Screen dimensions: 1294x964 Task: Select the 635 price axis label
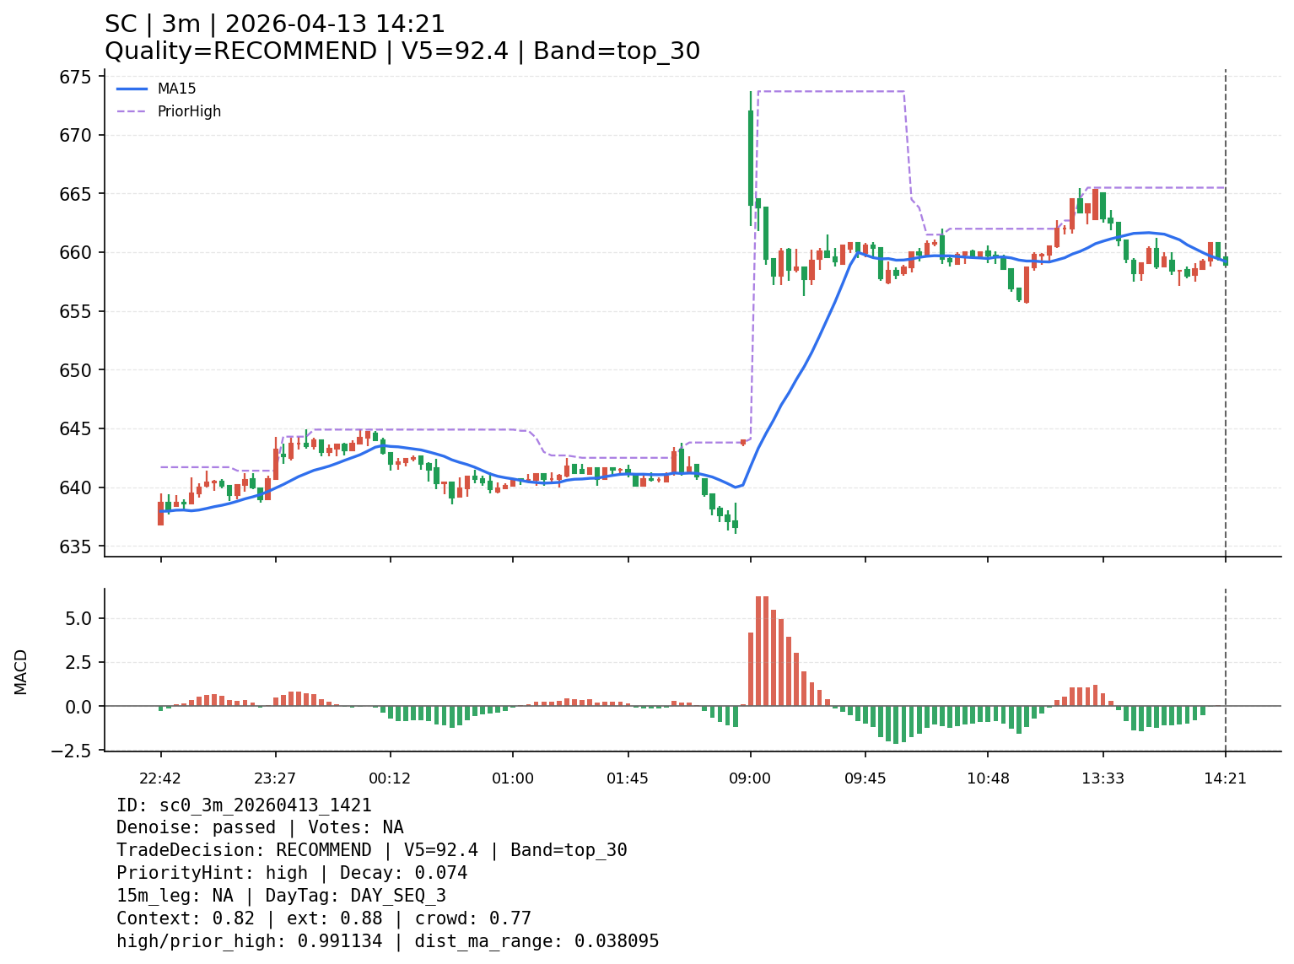pos(77,547)
